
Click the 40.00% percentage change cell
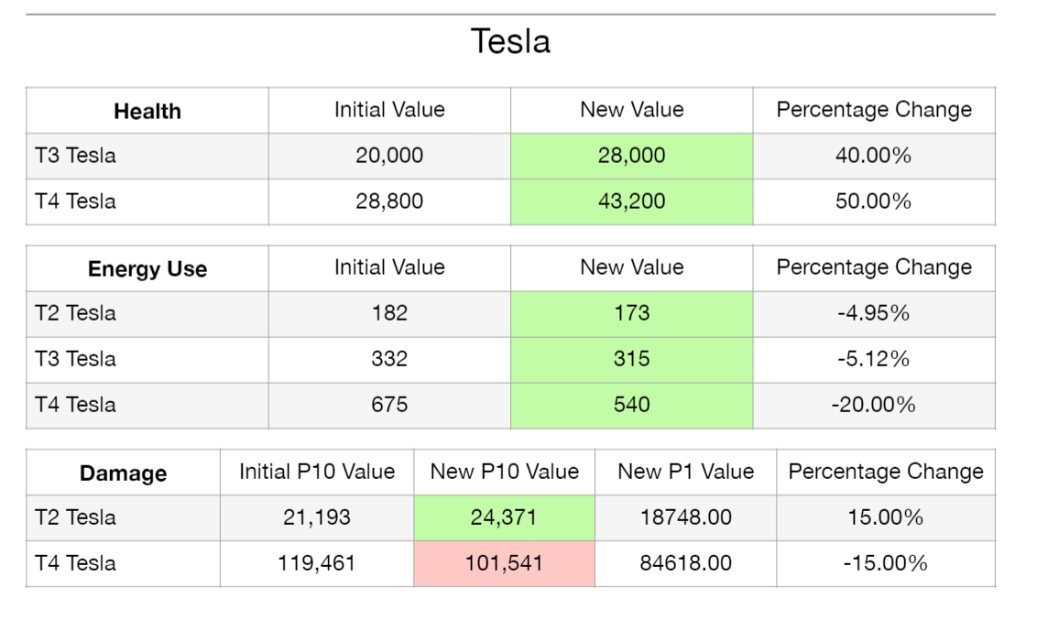873,156
